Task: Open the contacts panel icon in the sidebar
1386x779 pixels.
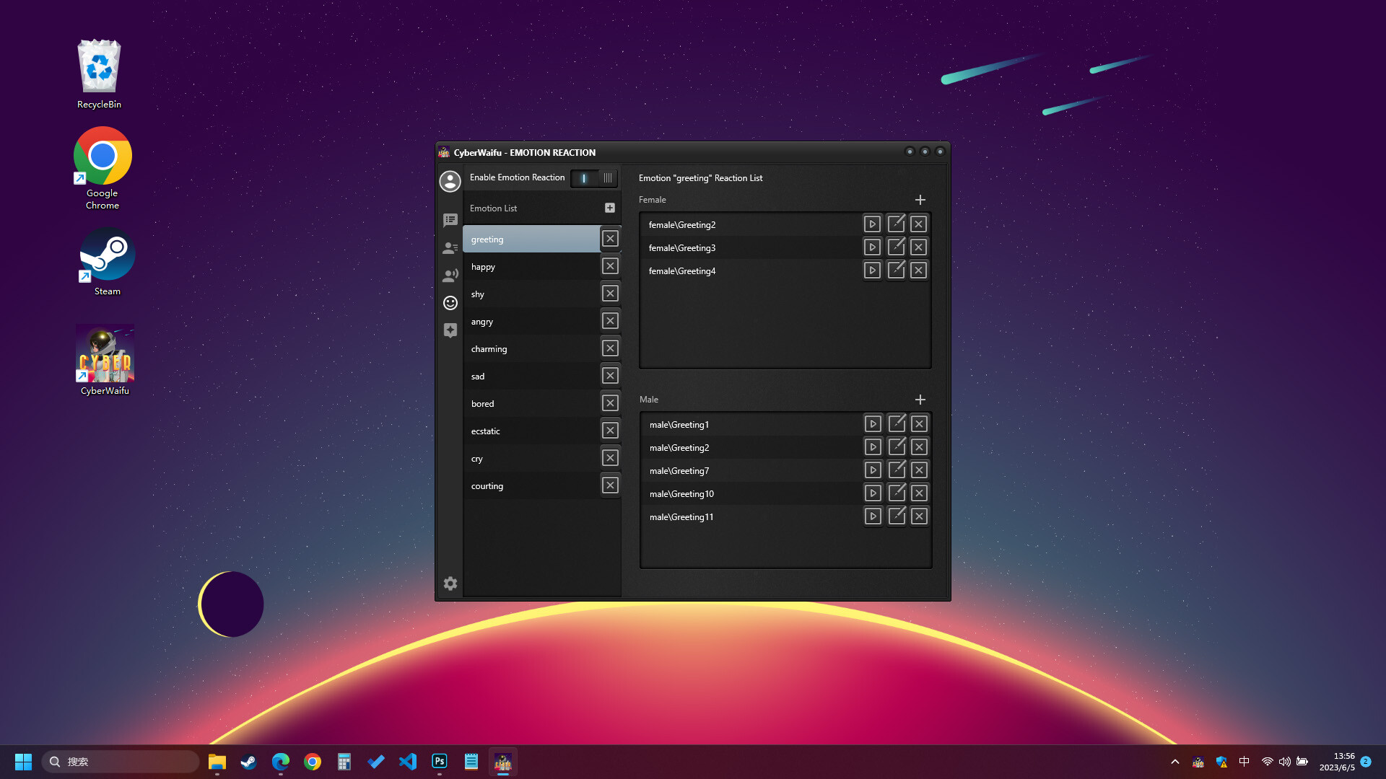Action: (450, 247)
